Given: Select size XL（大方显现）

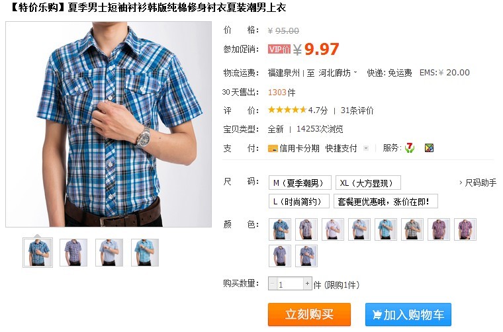Looking at the screenshot, I should [368, 183].
